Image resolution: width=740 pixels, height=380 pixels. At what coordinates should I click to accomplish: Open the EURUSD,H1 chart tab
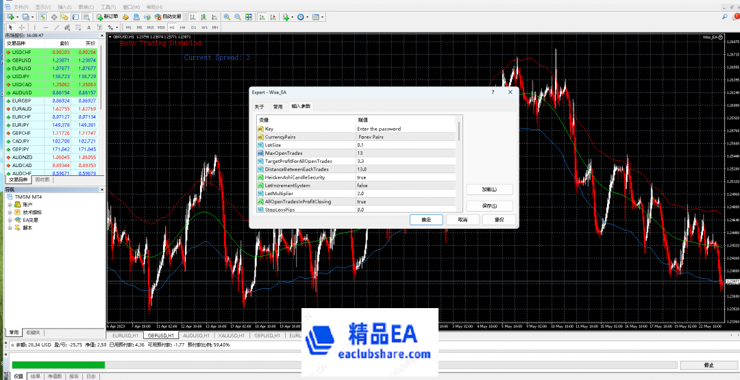click(x=125, y=336)
